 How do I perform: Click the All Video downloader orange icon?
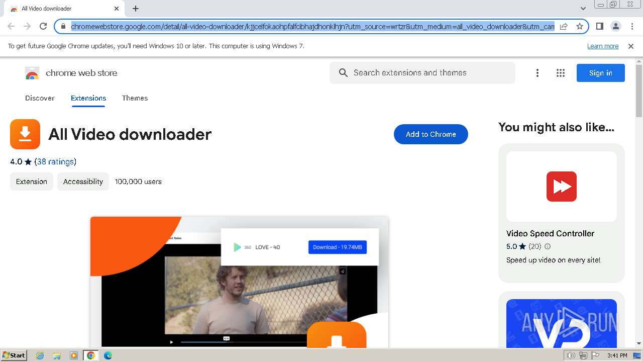(25, 134)
